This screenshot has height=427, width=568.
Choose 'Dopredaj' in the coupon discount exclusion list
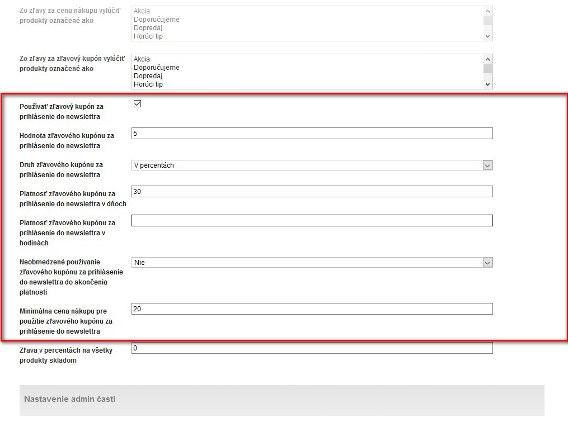coord(148,76)
